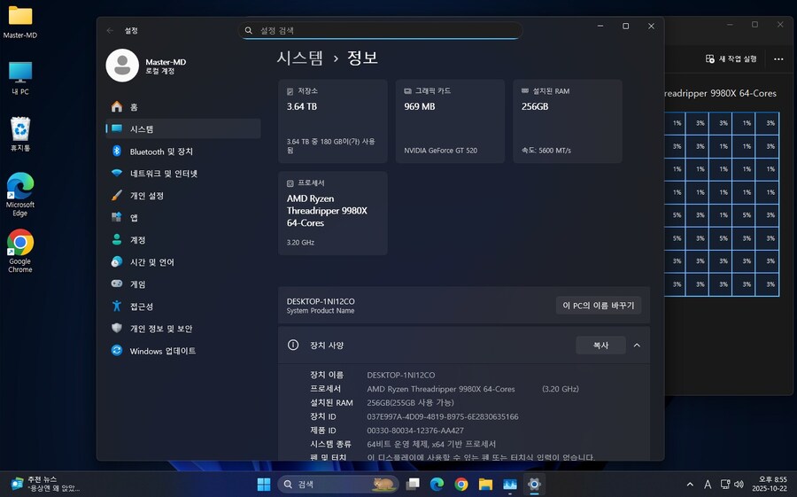
Task: Select the 장치 ID value text
Action: (443, 416)
